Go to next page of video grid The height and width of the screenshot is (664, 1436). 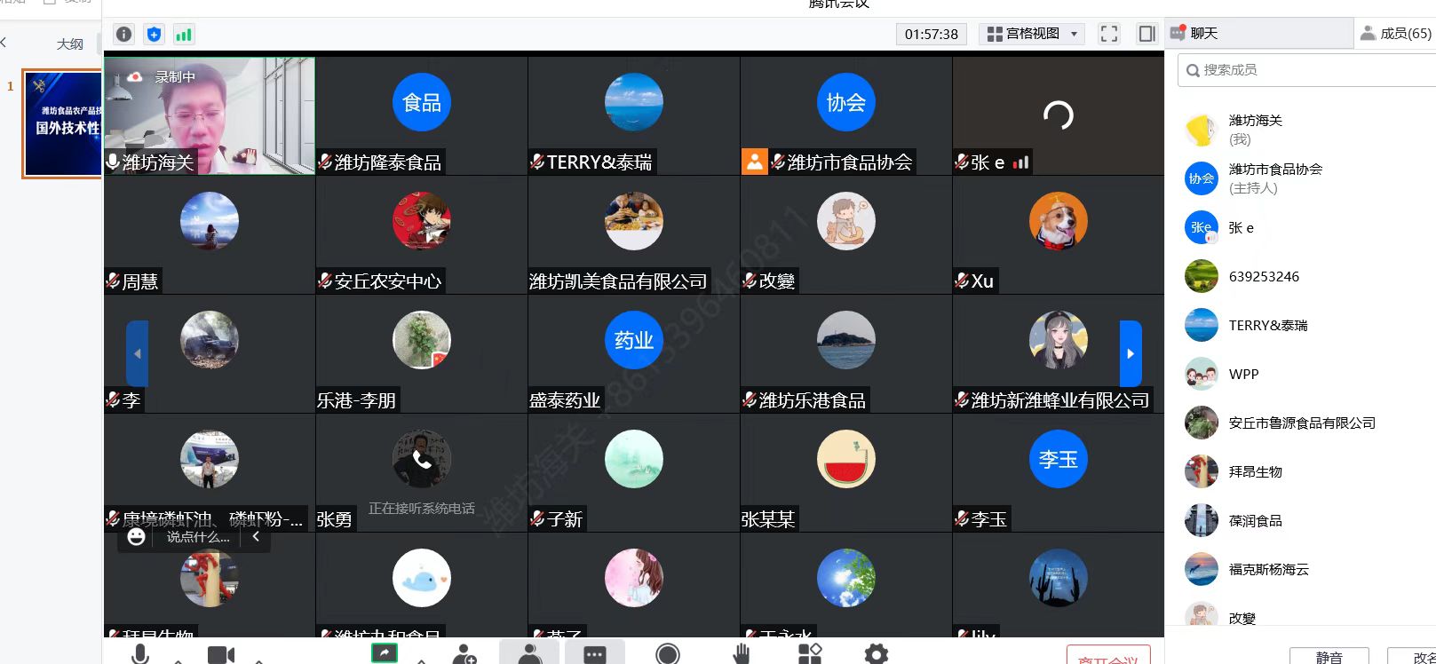(x=1131, y=353)
